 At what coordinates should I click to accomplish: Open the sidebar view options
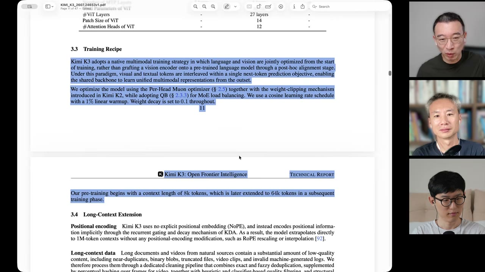pyautogui.click(x=48, y=6)
